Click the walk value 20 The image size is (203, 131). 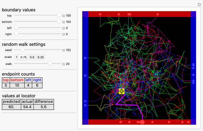68,64
